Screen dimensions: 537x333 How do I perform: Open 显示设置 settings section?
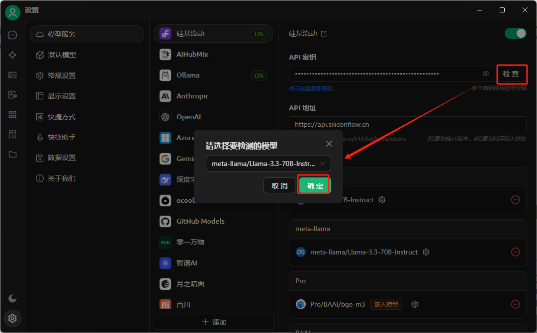(x=62, y=96)
